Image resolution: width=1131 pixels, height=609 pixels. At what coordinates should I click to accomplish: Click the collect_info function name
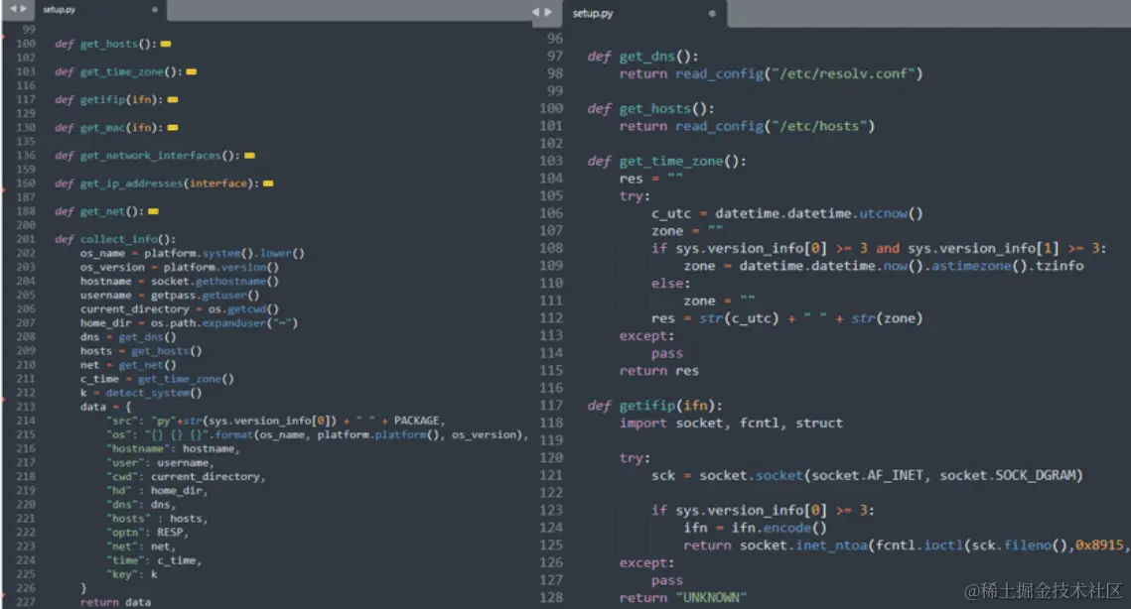click(x=119, y=239)
